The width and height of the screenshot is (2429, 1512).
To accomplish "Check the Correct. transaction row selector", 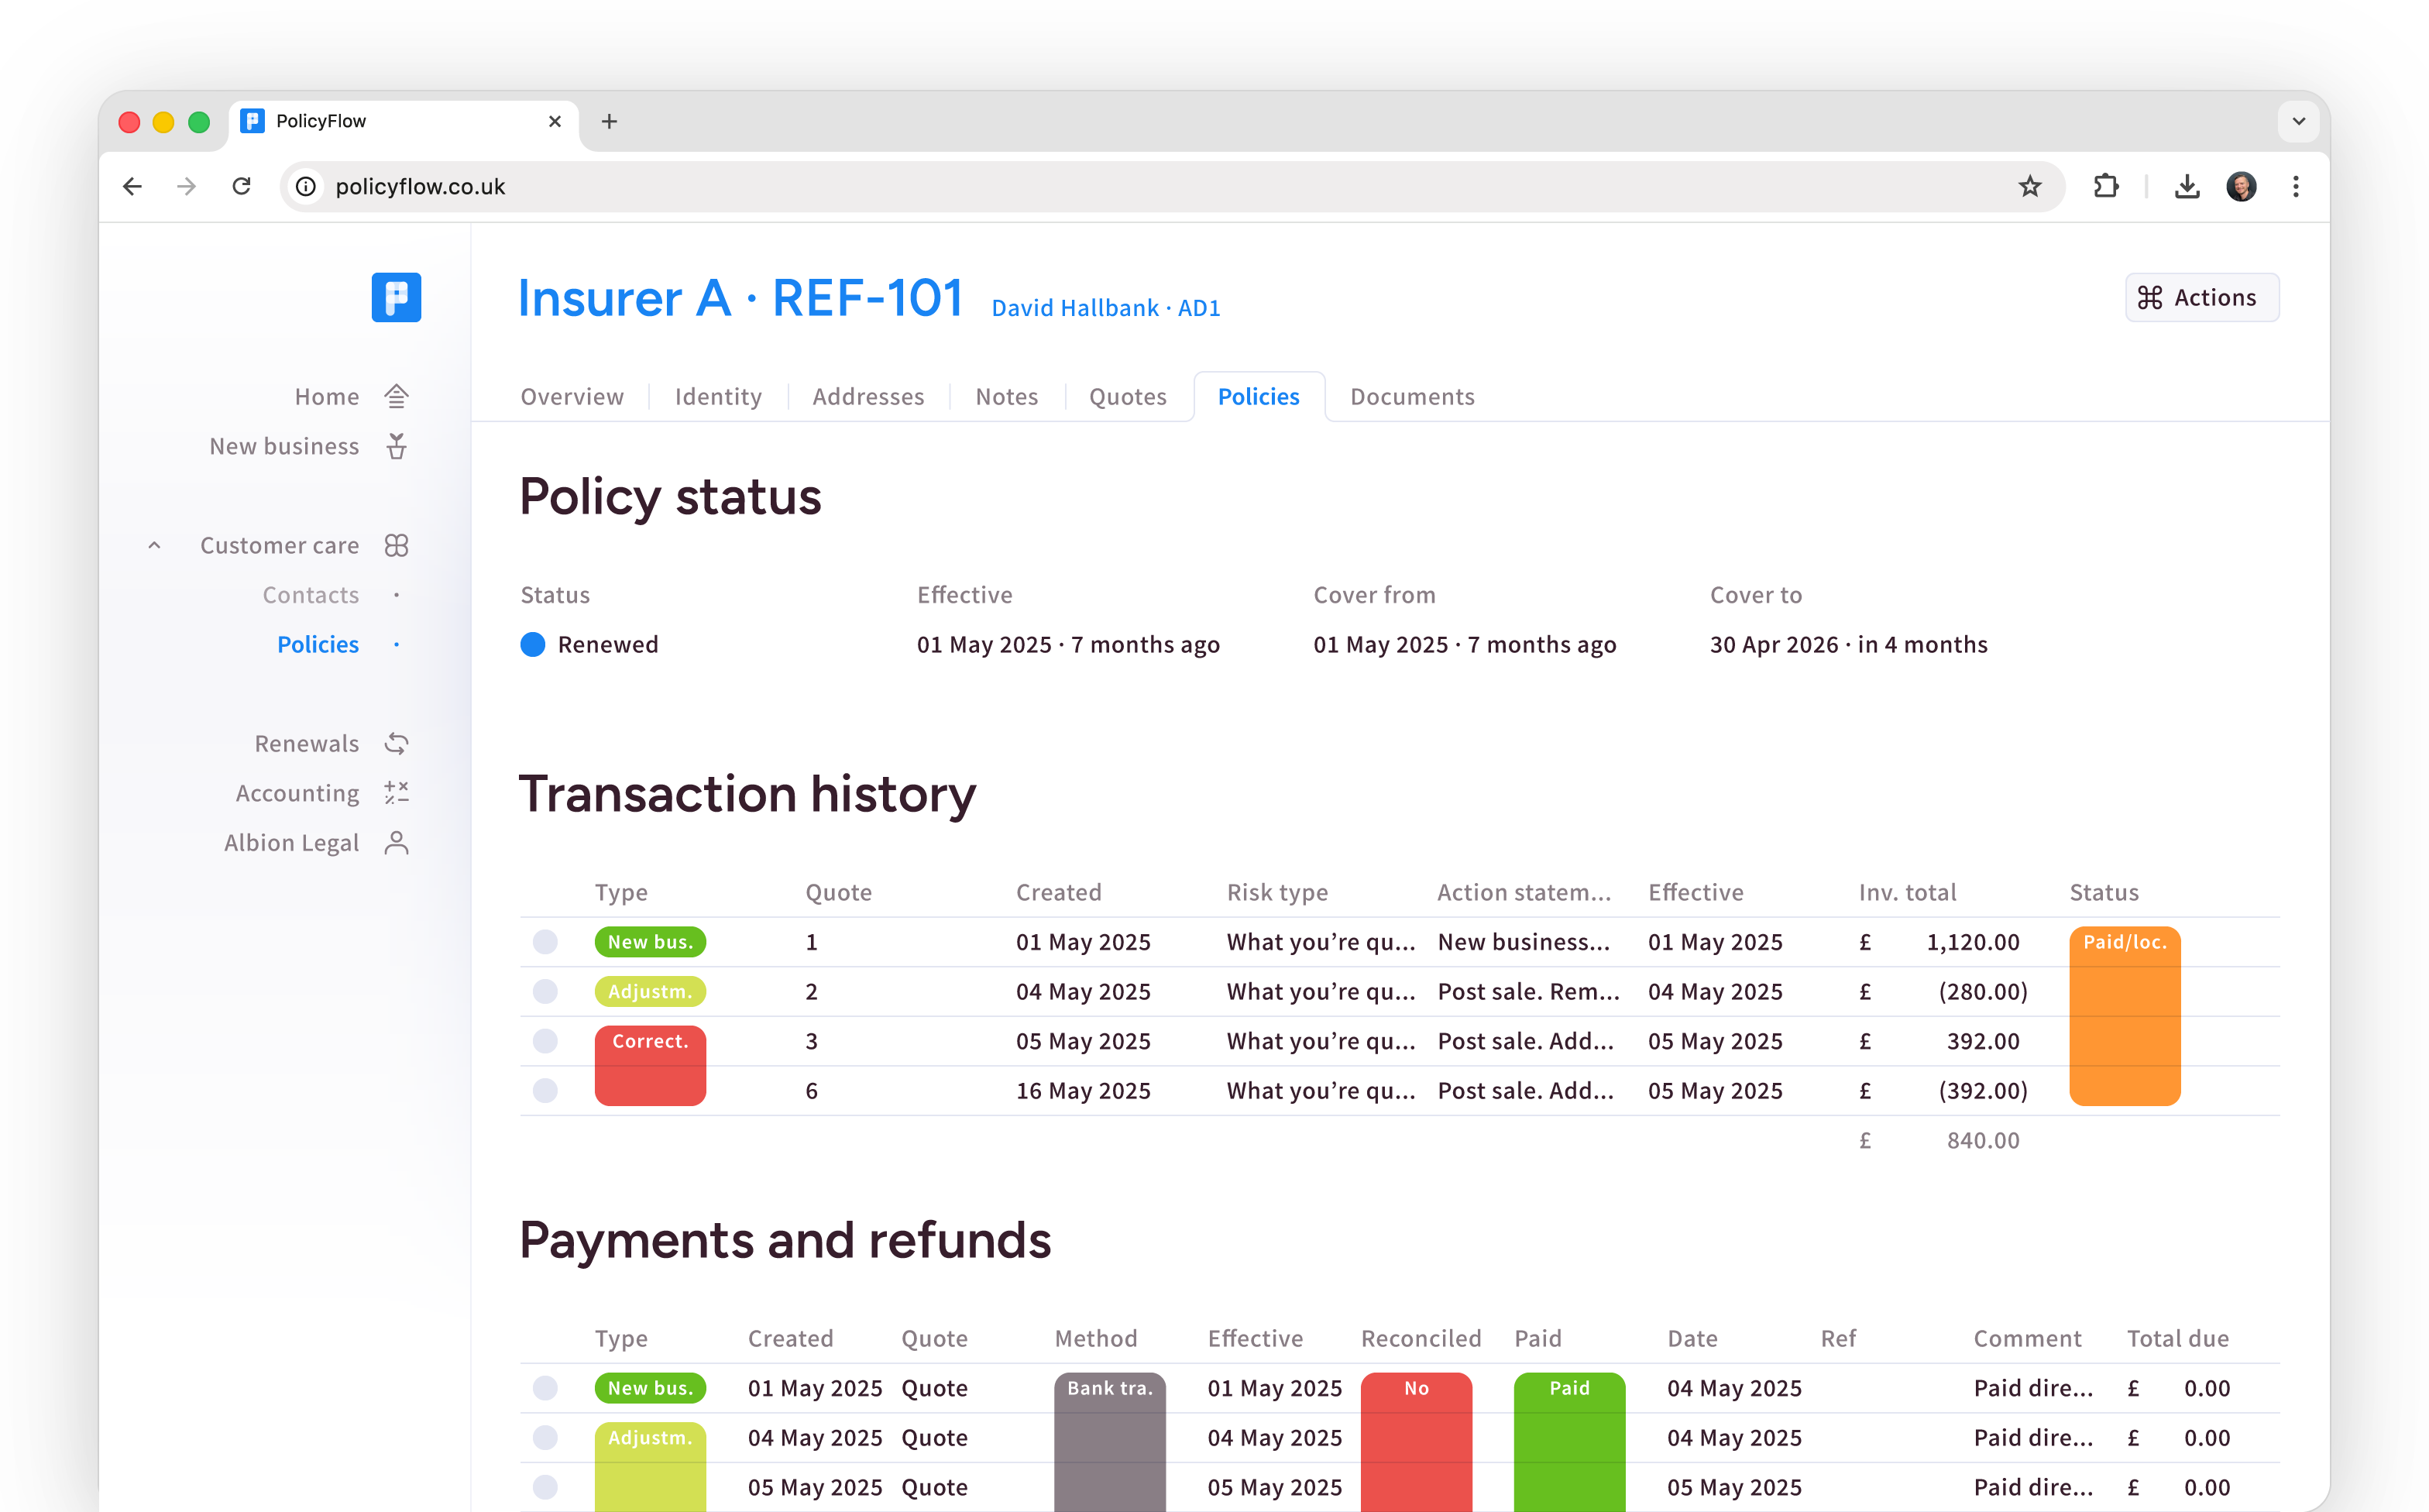I will click(x=546, y=1040).
